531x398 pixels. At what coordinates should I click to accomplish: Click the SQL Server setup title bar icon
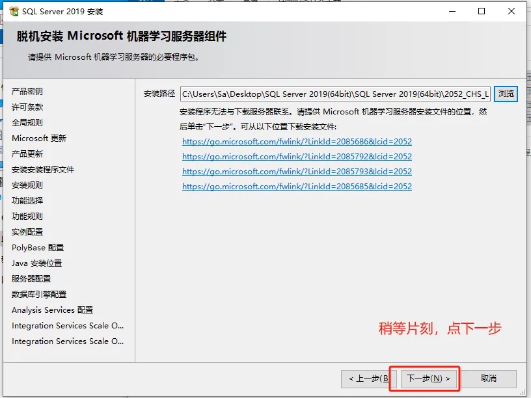14,12
